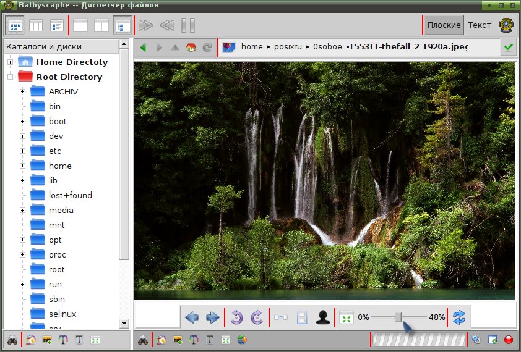521x352 pixels.
Task: Click the black silhouette person icon
Action: (x=323, y=317)
